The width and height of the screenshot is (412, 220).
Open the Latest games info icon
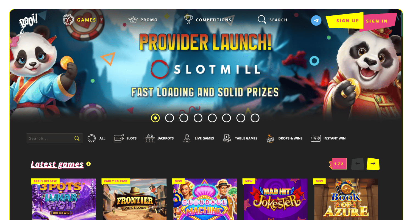[88, 164]
